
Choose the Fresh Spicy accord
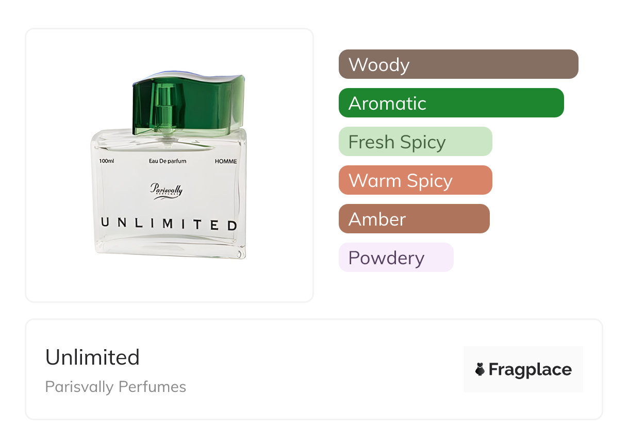click(415, 142)
